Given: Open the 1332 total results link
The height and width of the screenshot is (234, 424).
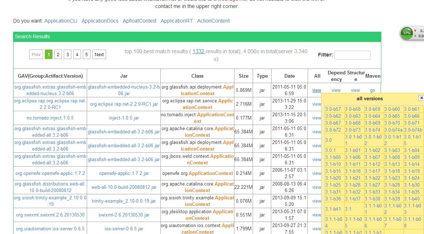Looking at the screenshot, I should click(198, 51).
